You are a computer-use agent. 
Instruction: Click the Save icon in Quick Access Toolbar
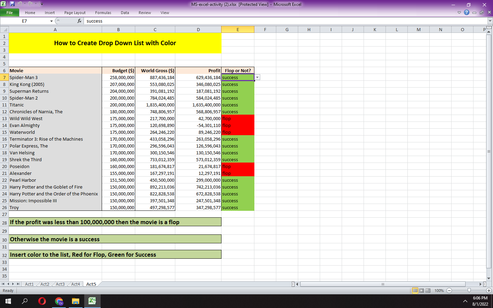tap(12, 4)
